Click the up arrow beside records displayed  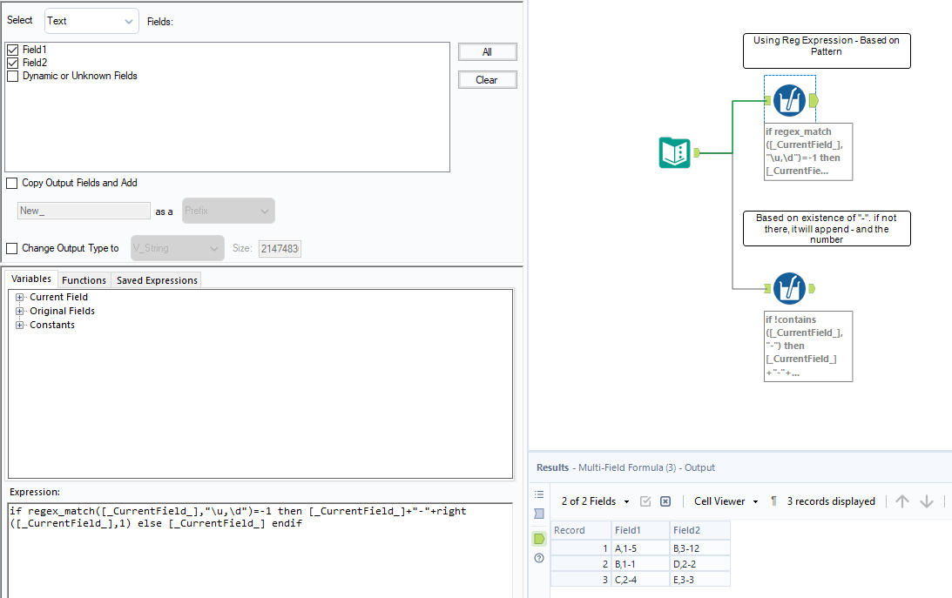[902, 501]
